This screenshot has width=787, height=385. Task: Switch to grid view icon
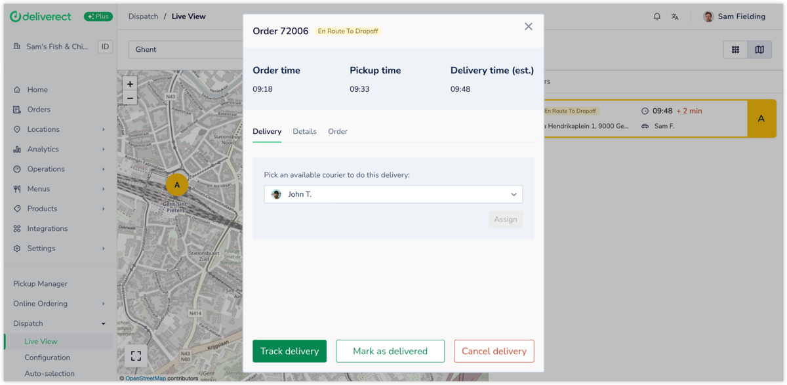point(735,50)
